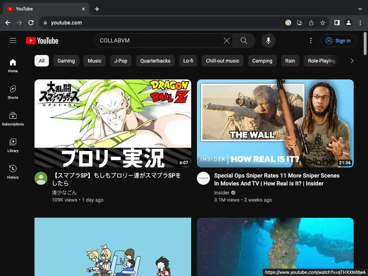
Task: Open History in sidebar
Action: (x=13, y=172)
